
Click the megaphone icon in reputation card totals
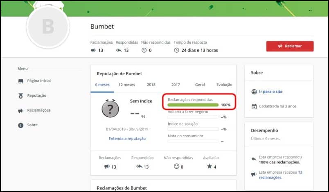pos(107,166)
